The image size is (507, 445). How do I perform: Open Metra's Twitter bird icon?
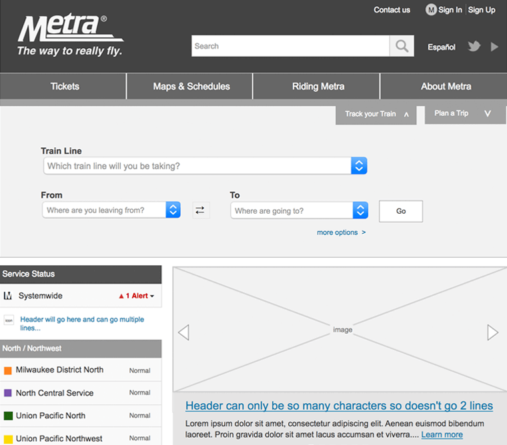pyautogui.click(x=474, y=47)
